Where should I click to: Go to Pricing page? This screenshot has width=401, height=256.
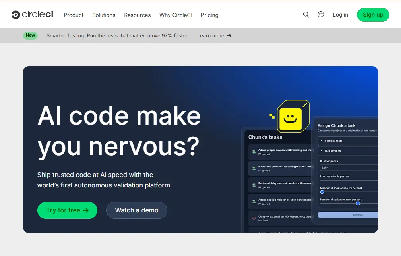pyautogui.click(x=209, y=15)
